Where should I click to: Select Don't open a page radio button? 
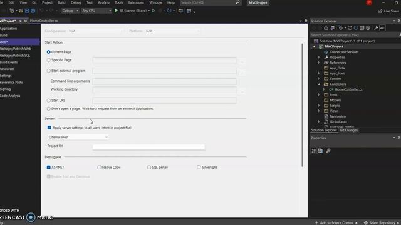[49, 109]
